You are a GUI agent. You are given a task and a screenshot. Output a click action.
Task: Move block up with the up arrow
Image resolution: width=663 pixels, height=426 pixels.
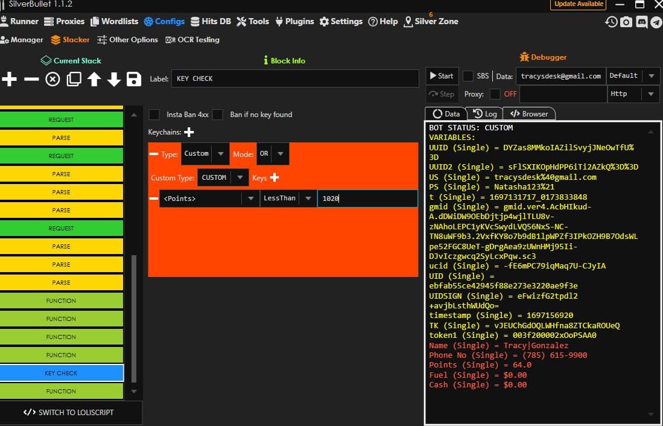(x=94, y=79)
